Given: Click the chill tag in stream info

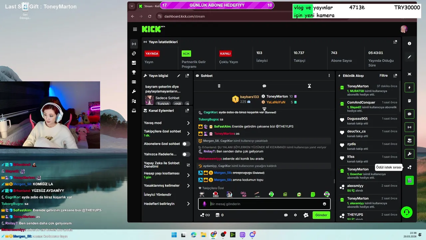Looking at the screenshot, I should [x=178, y=104].
